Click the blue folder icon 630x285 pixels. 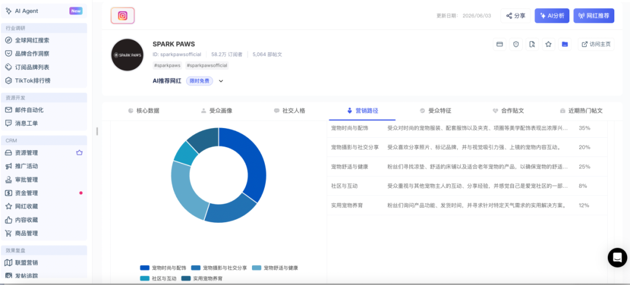coord(565,44)
